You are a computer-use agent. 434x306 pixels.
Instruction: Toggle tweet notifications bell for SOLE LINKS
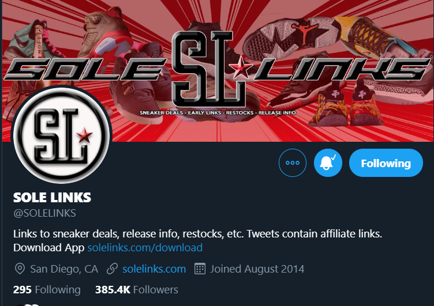coord(328,163)
